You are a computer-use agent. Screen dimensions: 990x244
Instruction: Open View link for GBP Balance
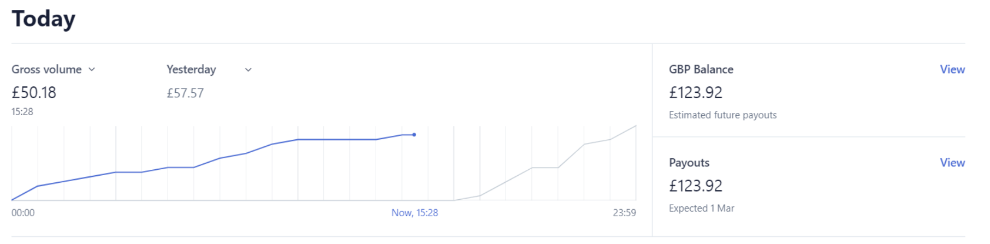tap(952, 69)
